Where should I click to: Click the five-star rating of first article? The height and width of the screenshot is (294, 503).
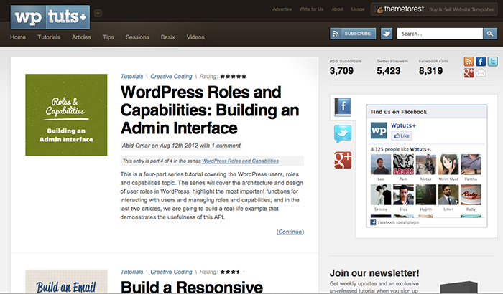[234, 75]
